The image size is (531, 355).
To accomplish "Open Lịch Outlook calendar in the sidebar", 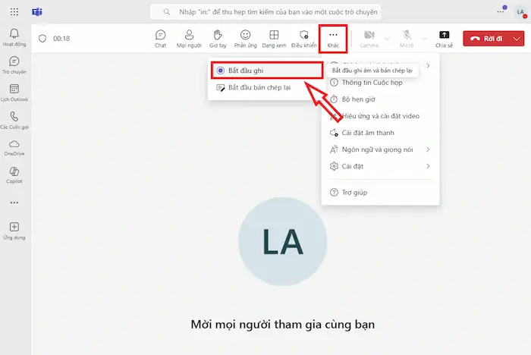I will (x=14, y=93).
